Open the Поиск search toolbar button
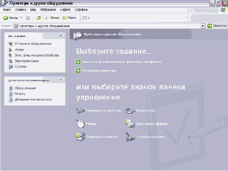The image size is (228, 171). click(x=52, y=18)
